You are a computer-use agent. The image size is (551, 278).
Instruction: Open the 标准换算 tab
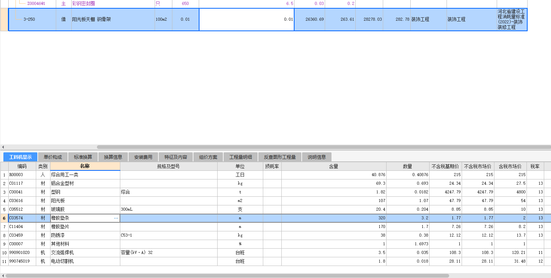coord(83,157)
